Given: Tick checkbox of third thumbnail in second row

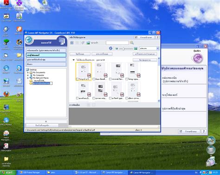Looking at the screenshot, I should [110, 98].
